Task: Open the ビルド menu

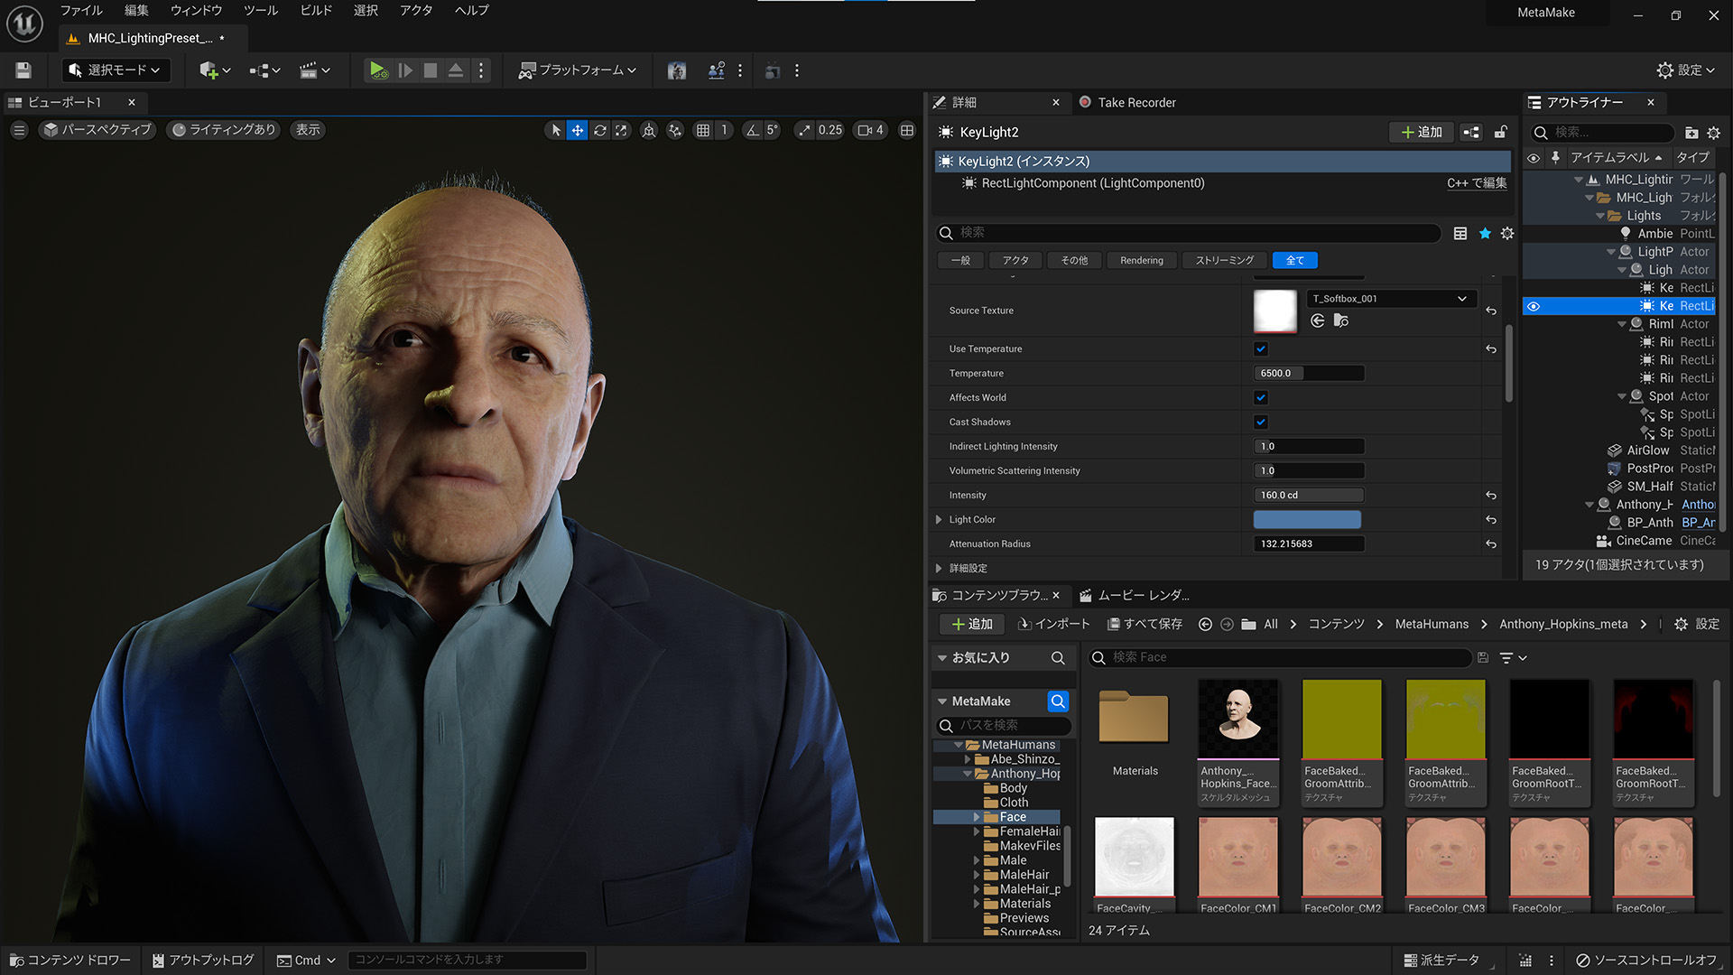Action: (316, 11)
